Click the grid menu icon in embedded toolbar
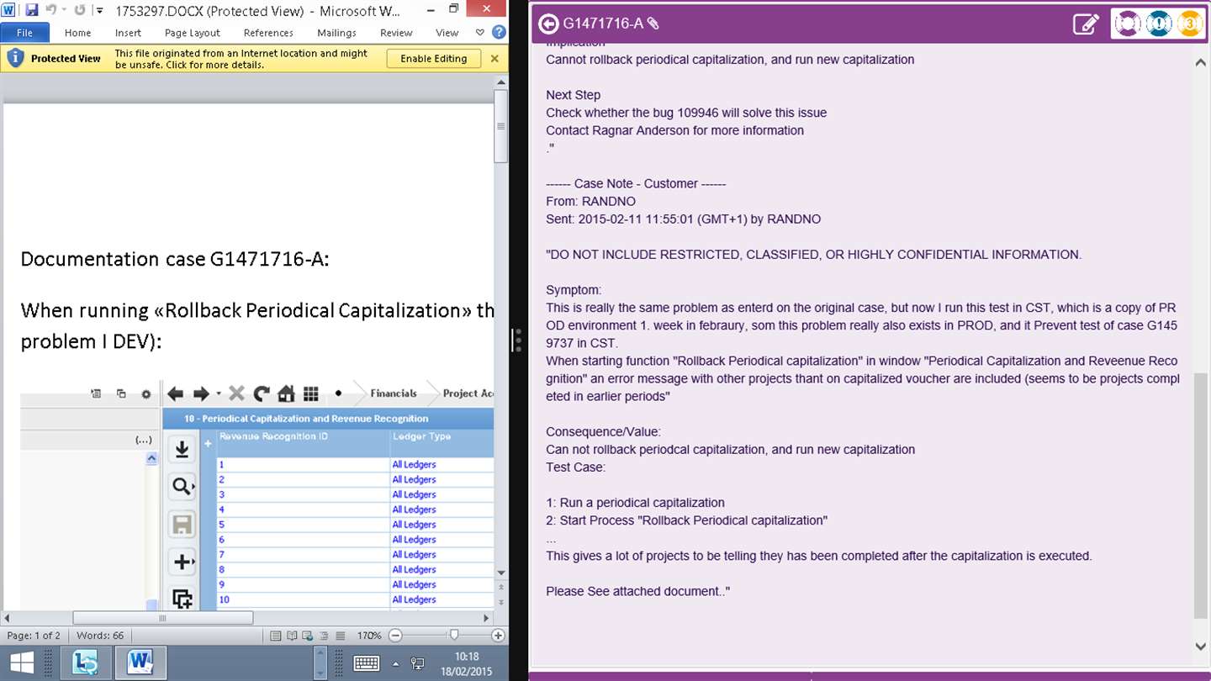Screen dimensions: 1211x681 310,393
